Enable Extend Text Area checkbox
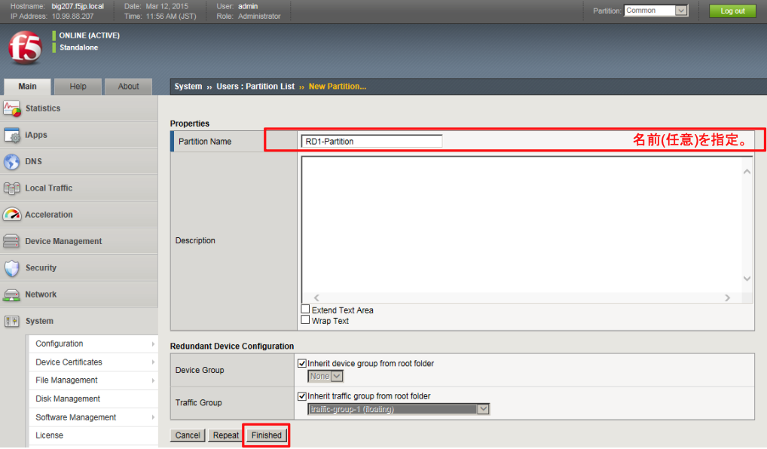 pyautogui.click(x=305, y=309)
